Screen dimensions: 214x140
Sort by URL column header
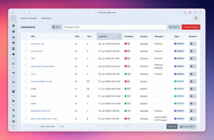click(x=33, y=37)
